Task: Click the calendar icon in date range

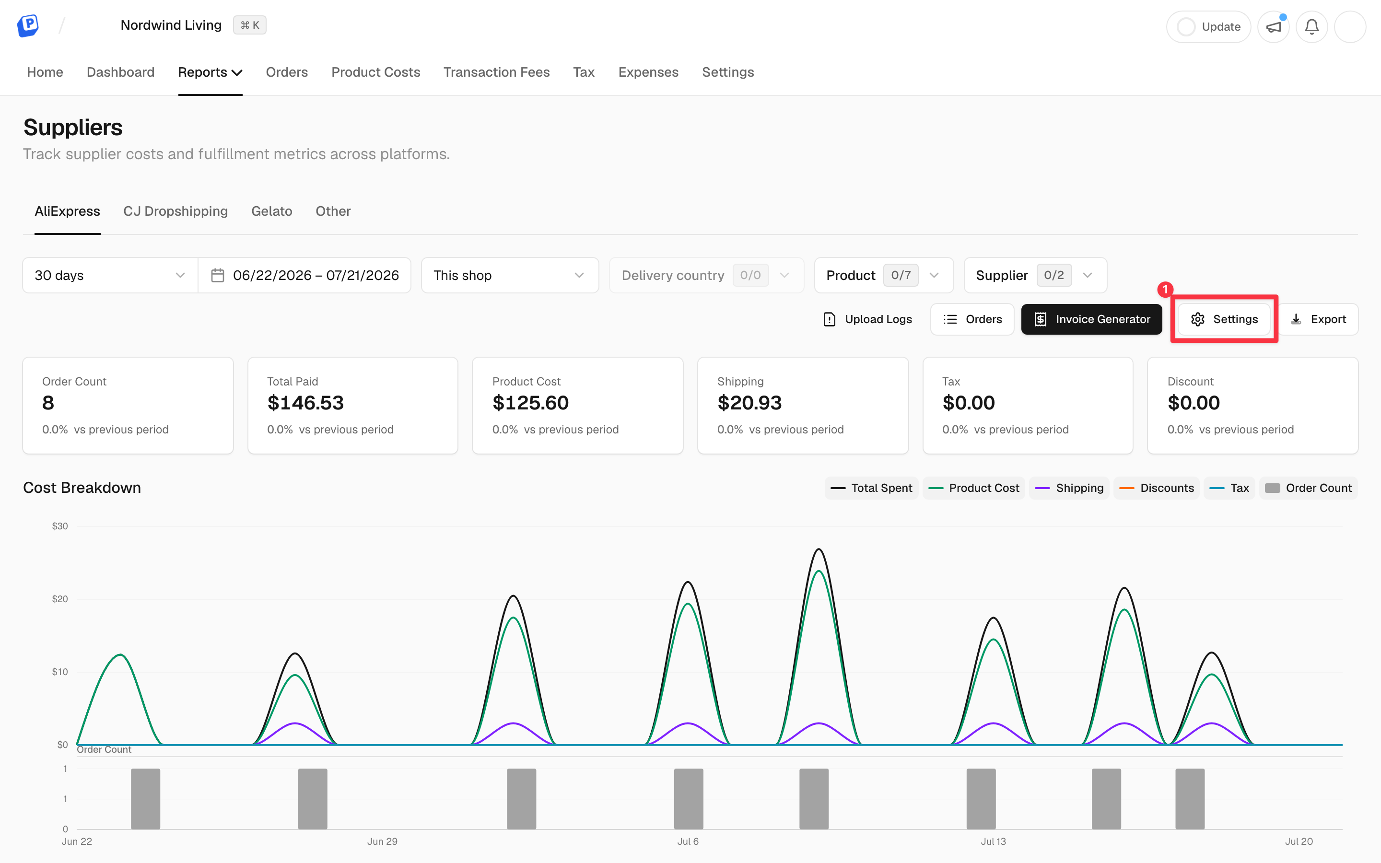Action: [217, 275]
